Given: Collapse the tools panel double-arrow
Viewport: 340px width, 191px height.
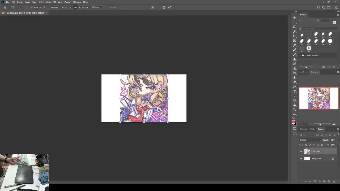Looking at the screenshot, I should pyautogui.click(x=296, y=11).
